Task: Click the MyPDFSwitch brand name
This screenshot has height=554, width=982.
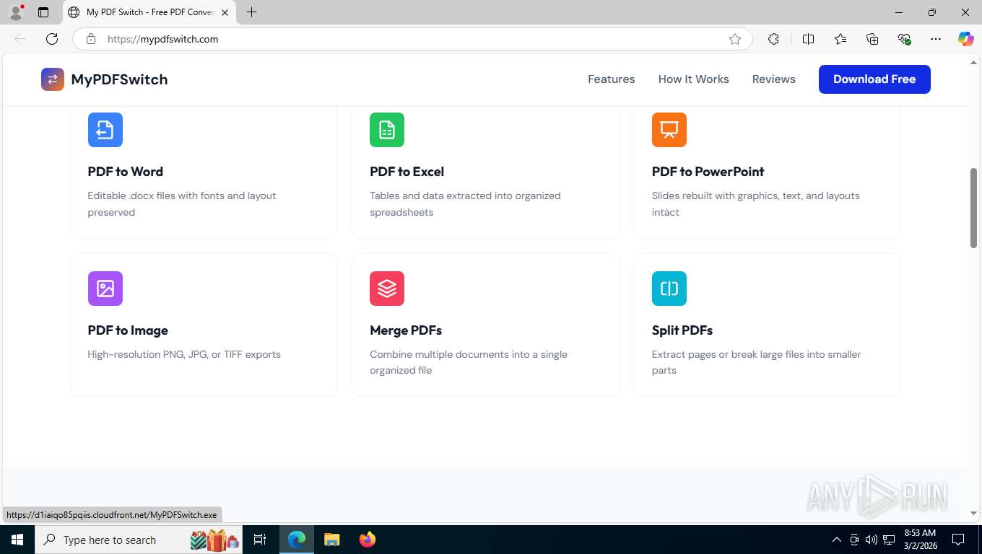Action: 119,79
